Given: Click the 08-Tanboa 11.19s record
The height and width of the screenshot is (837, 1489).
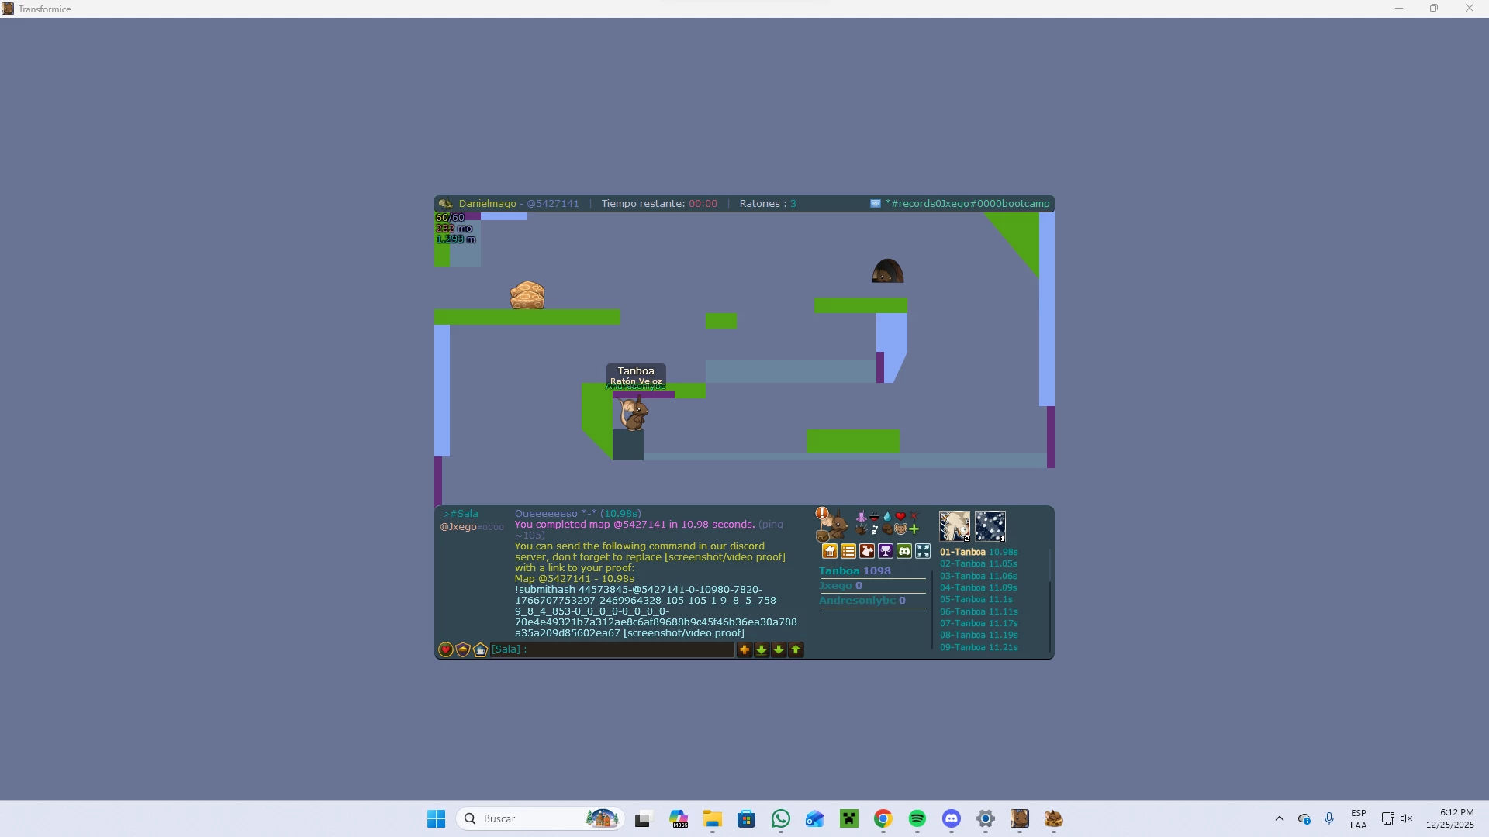Looking at the screenshot, I should point(979,635).
